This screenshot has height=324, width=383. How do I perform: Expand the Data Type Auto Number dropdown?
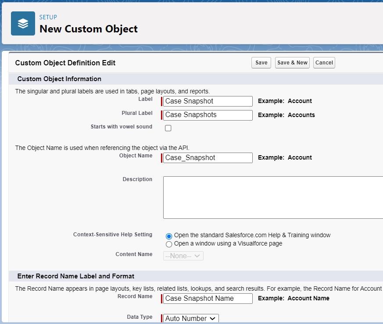pos(190,318)
